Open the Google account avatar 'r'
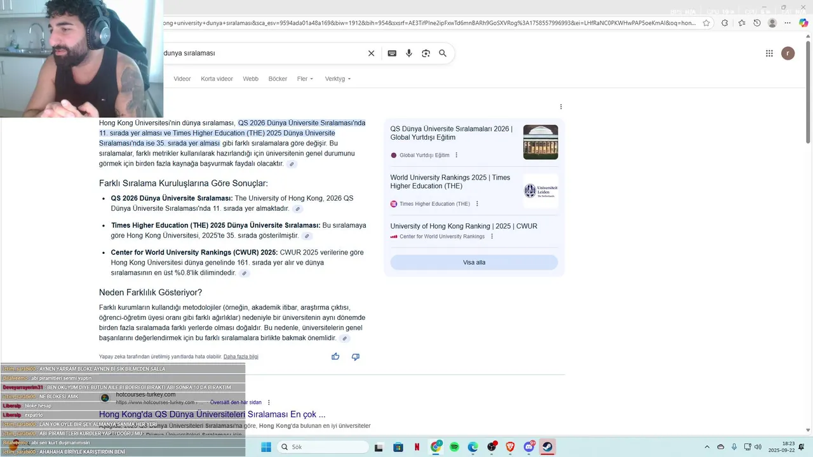This screenshot has height=457, width=813. tap(788, 53)
